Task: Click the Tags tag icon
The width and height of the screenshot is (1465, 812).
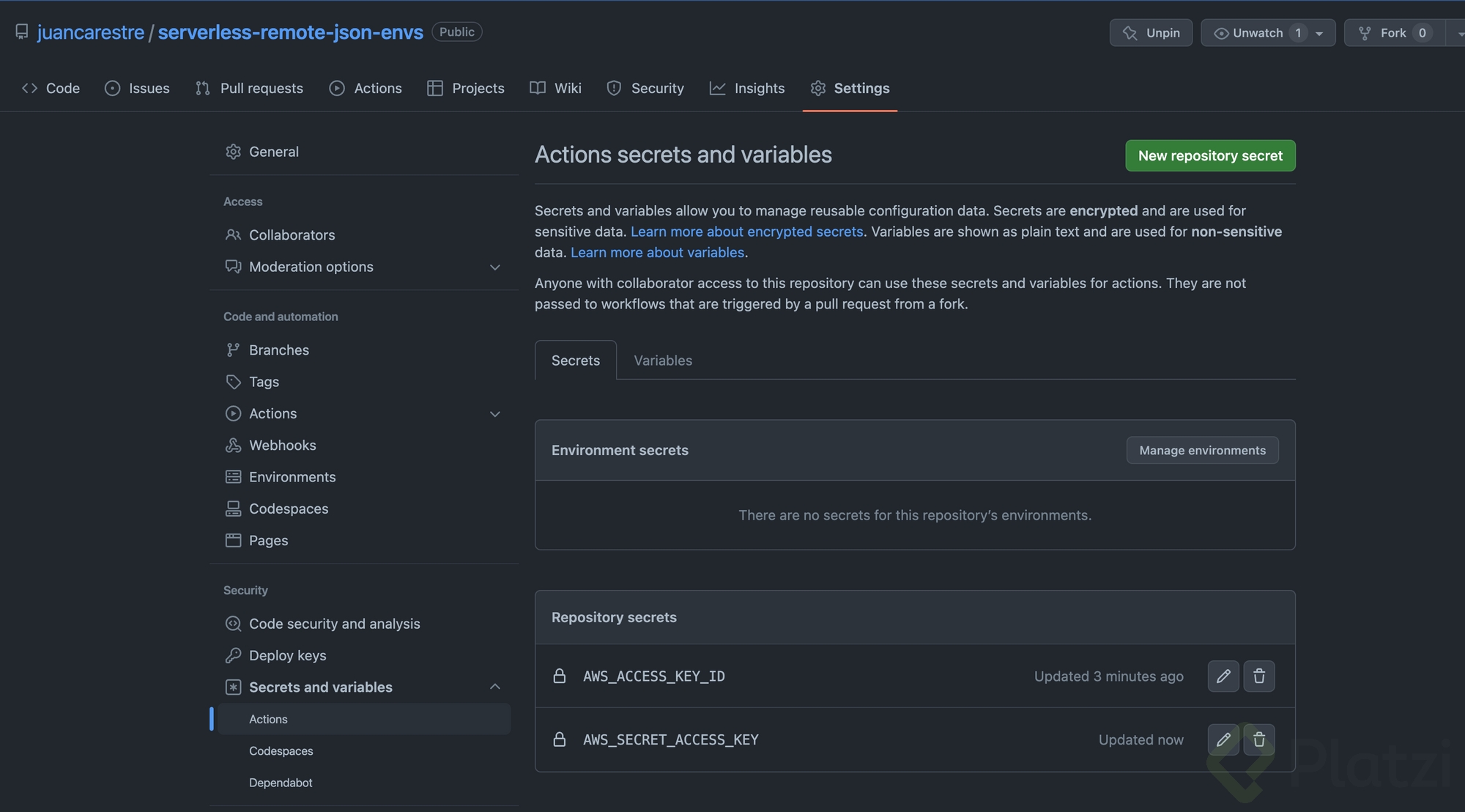Action: pyautogui.click(x=233, y=382)
